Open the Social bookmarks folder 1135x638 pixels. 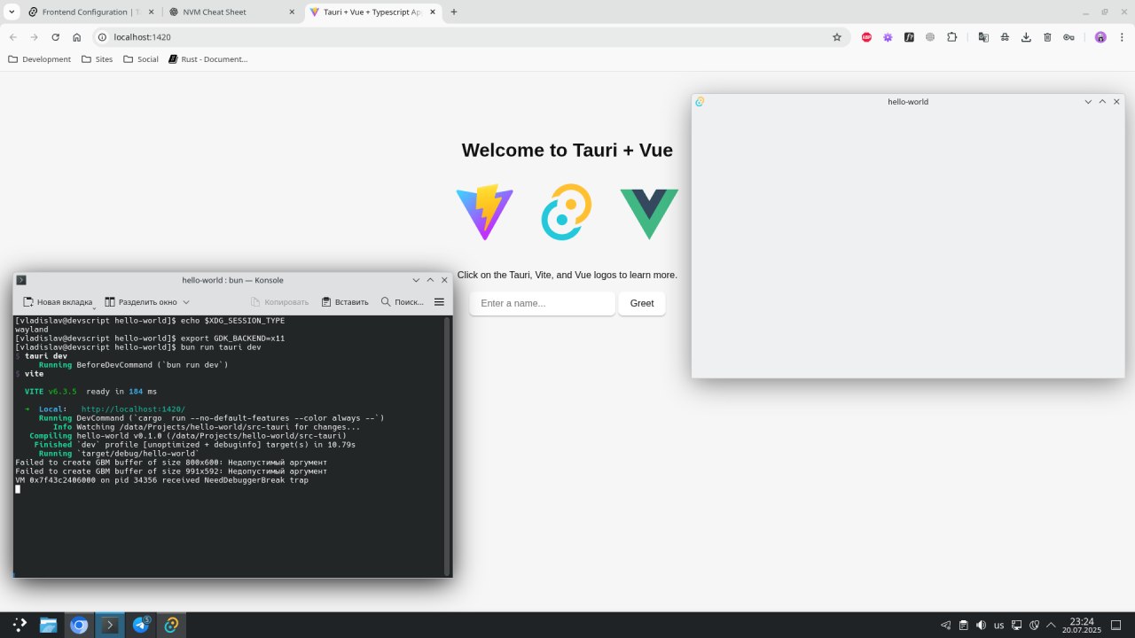(x=141, y=59)
